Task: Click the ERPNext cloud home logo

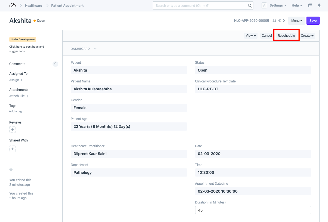Action: tap(13, 5)
